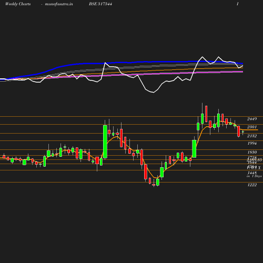The image size is (263, 263).
Task: Click the 'BSE 517544' symbol label
Action: [x=100, y=4]
